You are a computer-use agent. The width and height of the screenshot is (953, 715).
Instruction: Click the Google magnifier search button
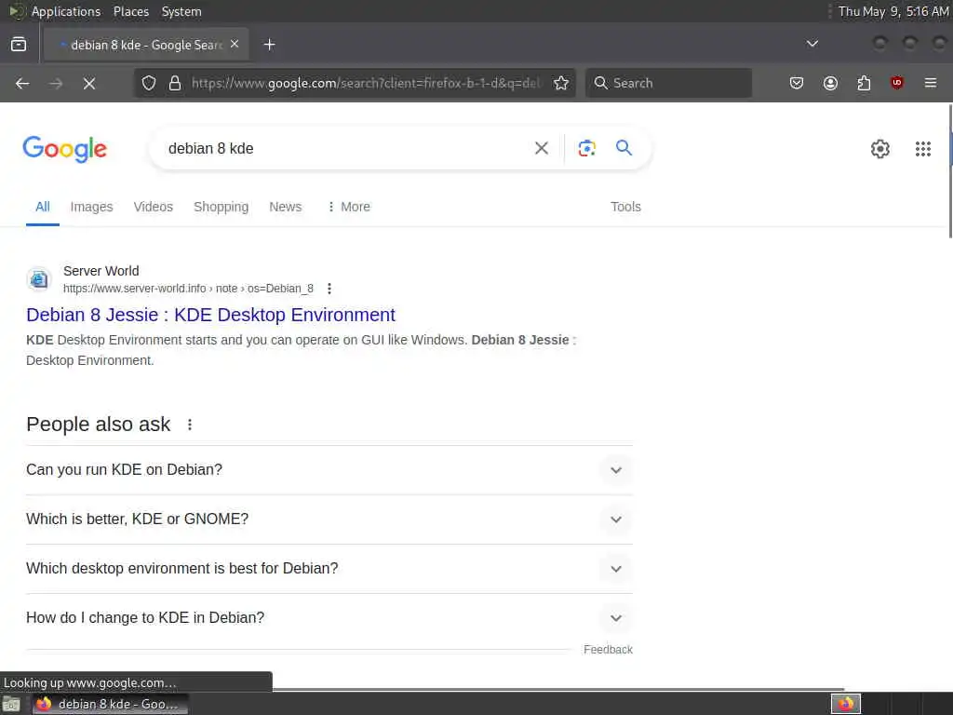(624, 148)
